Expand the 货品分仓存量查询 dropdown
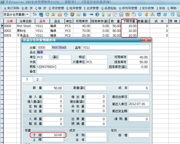This screenshot has width=180, height=144. [27, 15]
